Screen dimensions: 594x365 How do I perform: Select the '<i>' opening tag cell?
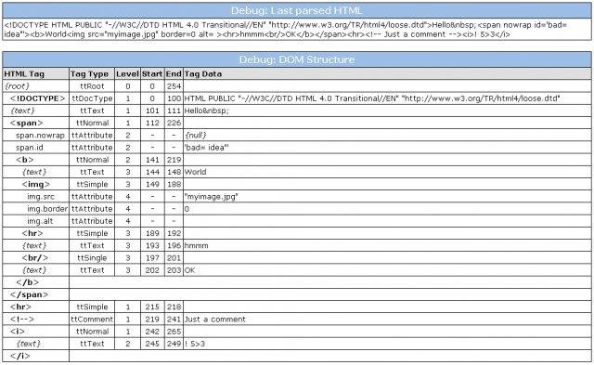pyautogui.click(x=35, y=332)
